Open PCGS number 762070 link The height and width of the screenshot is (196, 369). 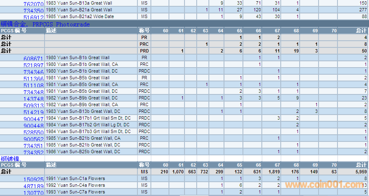pos(33,4)
